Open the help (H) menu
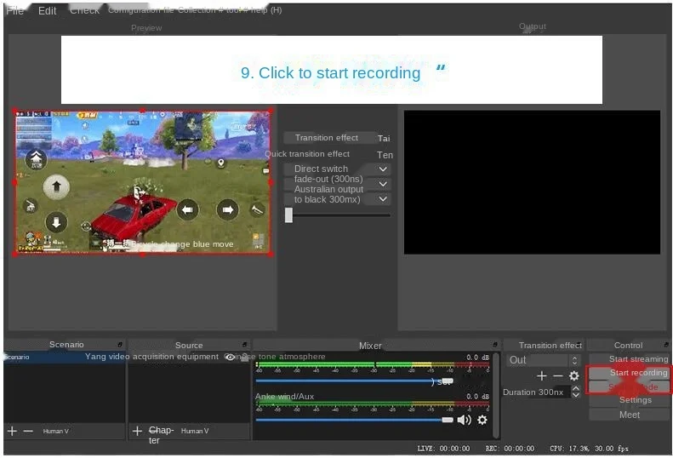The height and width of the screenshot is (458, 673). 266,9
